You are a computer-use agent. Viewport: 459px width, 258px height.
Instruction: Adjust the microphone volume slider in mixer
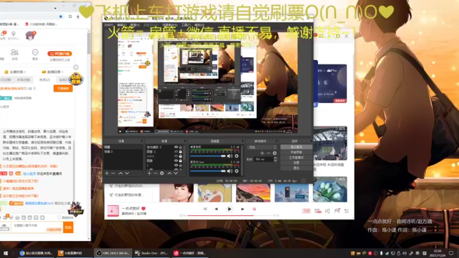(x=208, y=171)
